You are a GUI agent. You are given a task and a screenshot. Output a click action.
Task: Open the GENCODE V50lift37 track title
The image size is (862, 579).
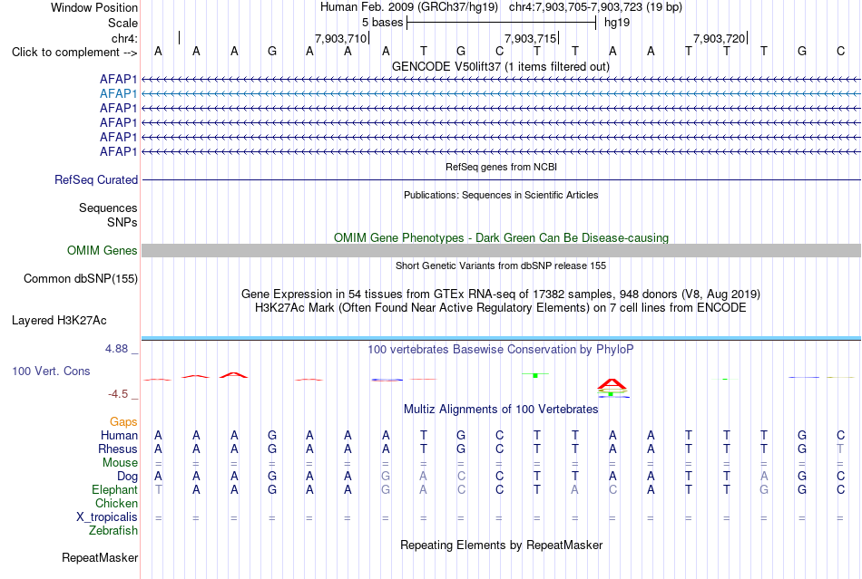point(501,66)
